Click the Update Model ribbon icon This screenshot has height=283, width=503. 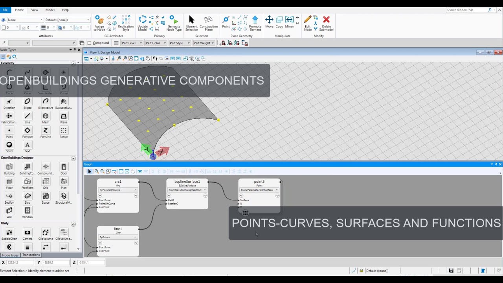pyautogui.click(x=142, y=20)
